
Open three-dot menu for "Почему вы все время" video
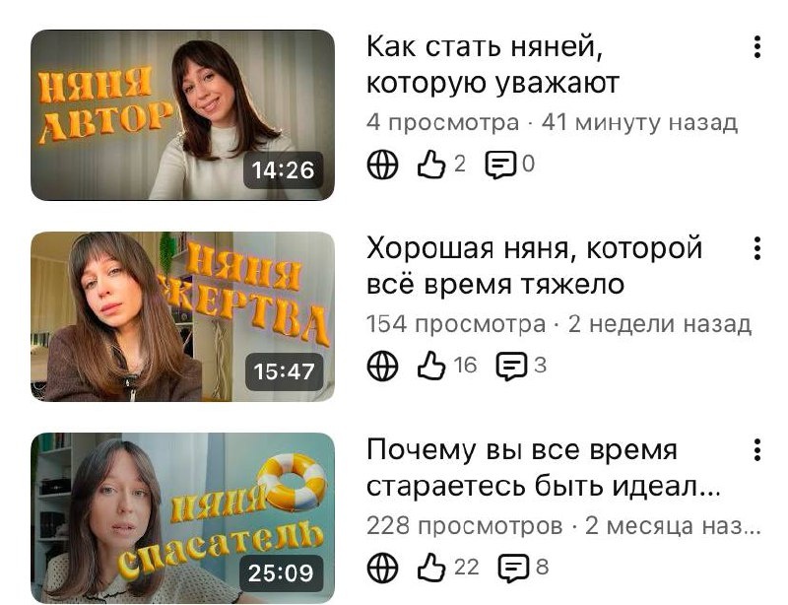pyautogui.click(x=756, y=449)
